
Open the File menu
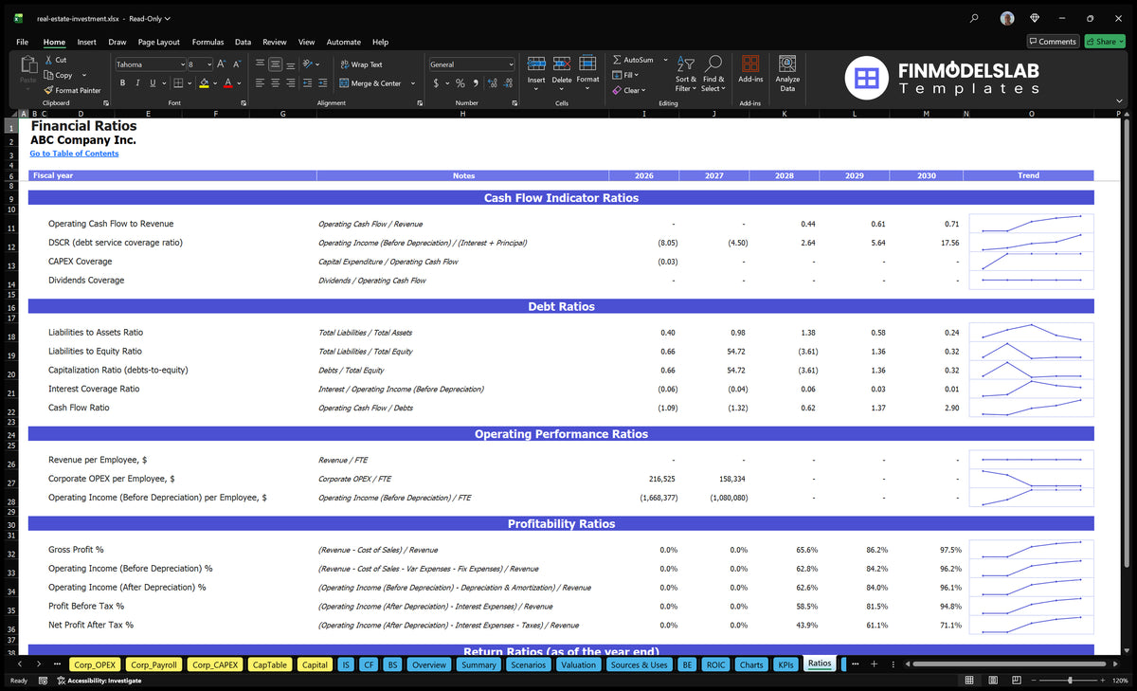(x=22, y=42)
